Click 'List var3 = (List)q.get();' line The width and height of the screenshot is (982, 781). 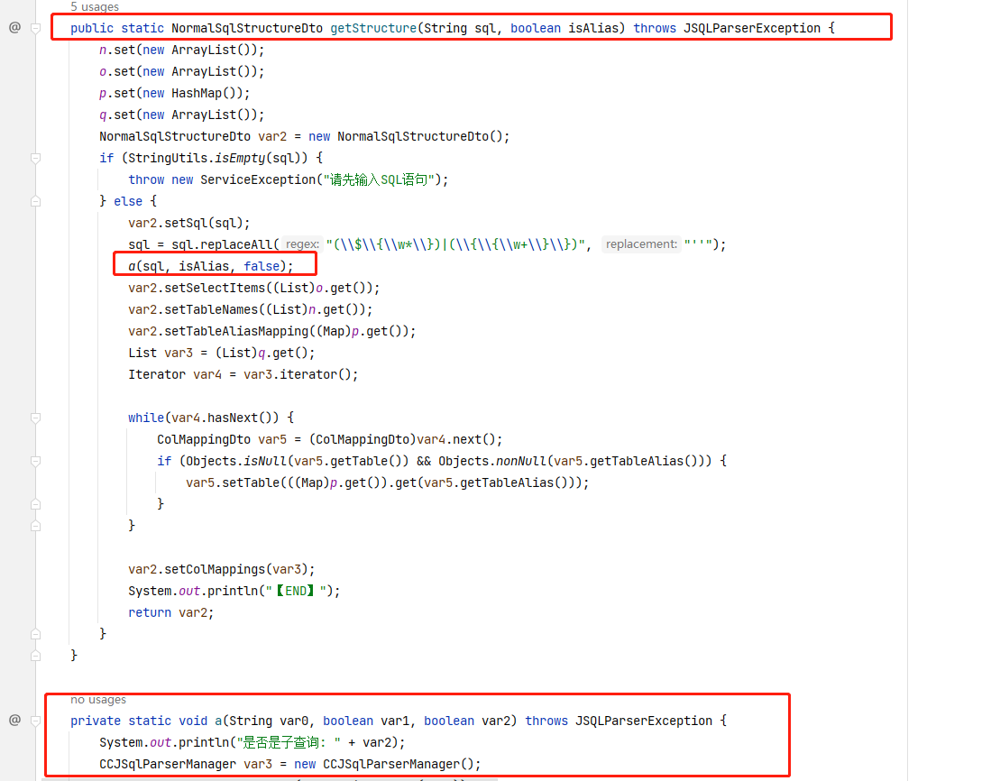pos(222,353)
